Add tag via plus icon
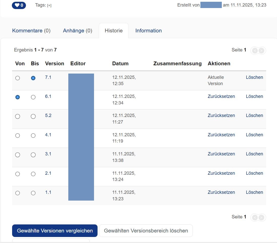 point(49,5)
